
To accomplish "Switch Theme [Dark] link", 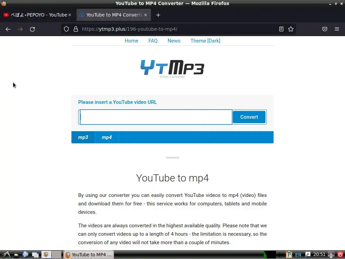I will [205, 41].
